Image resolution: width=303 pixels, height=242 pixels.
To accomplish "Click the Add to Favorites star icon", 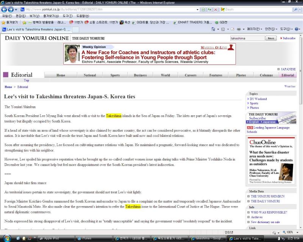I will [24, 22].
